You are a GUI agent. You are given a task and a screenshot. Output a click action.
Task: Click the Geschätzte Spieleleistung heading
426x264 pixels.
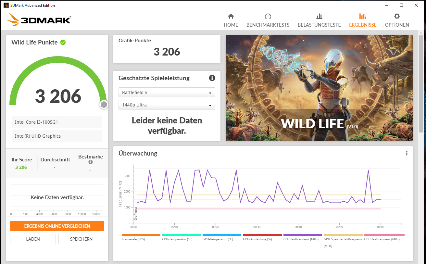click(154, 78)
